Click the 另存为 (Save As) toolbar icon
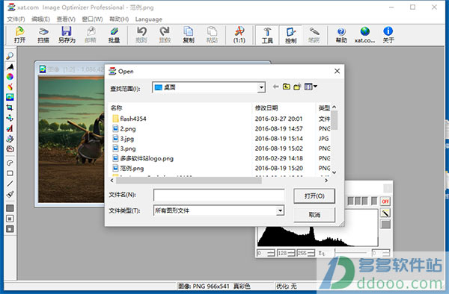 pyautogui.click(x=67, y=35)
